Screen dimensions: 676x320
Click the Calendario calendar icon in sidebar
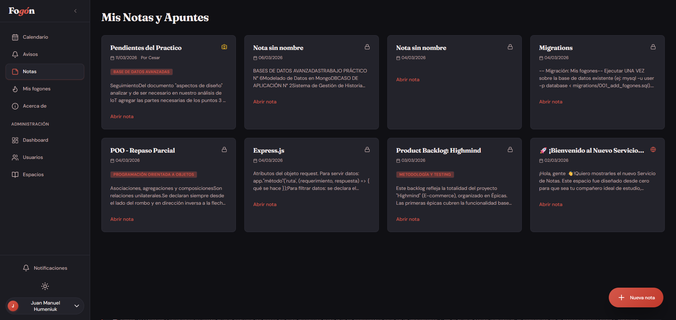pyautogui.click(x=15, y=37)
